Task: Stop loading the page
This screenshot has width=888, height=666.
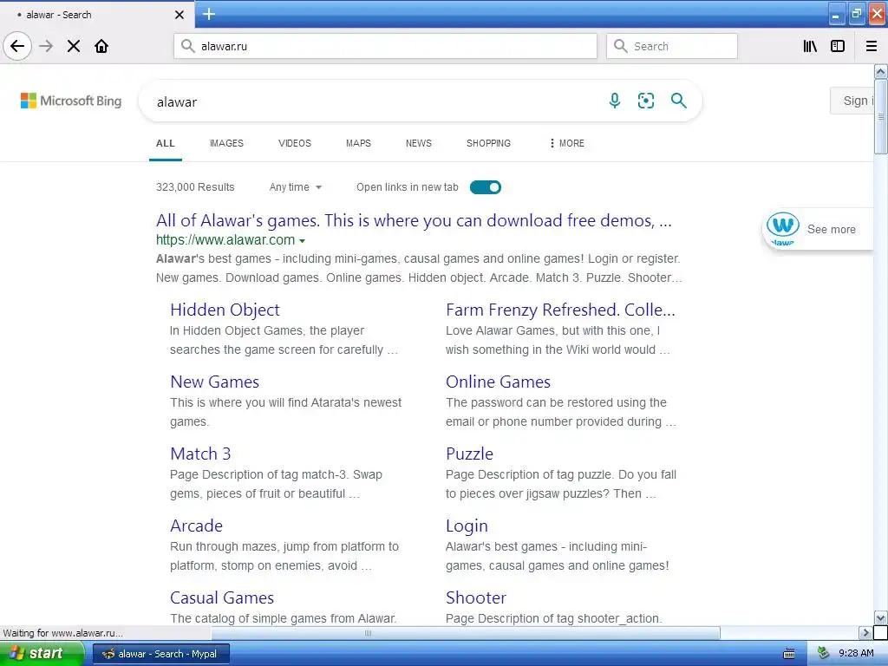Action: pos(74,46)
